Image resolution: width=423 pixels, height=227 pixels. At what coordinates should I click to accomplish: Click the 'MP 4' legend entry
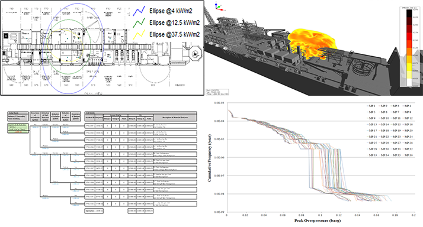click(x=407, y=106)
